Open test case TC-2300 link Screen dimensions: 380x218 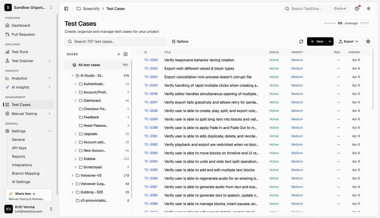point(151,128)
